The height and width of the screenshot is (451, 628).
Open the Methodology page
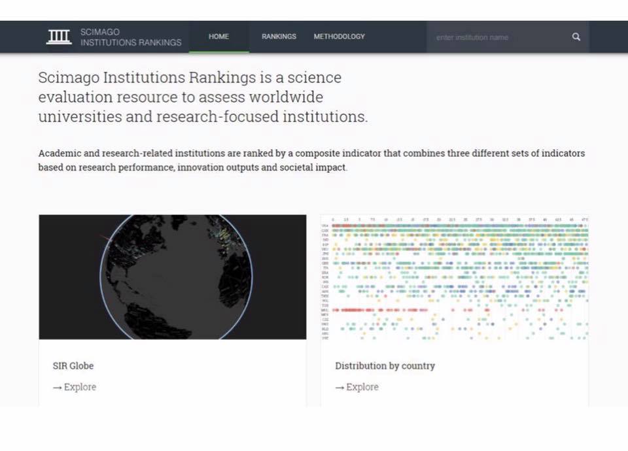(339, 37)
